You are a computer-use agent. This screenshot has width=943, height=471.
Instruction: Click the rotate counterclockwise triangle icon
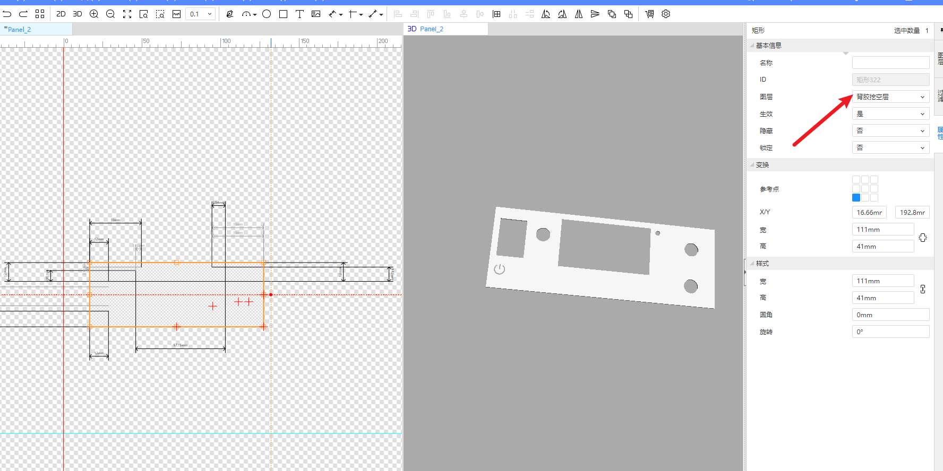coord(546,14)
